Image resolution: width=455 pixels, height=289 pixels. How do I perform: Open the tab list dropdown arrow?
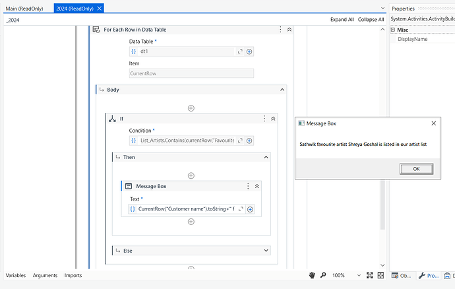[x=382, y=8]
